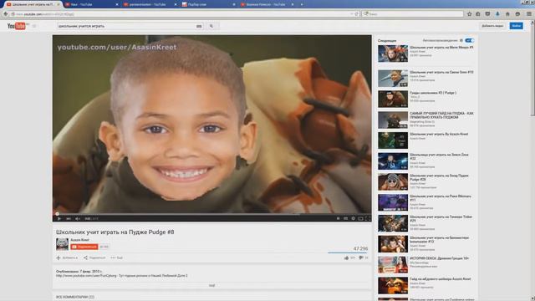Dislike the video with the thumbs down

(361, 258)
